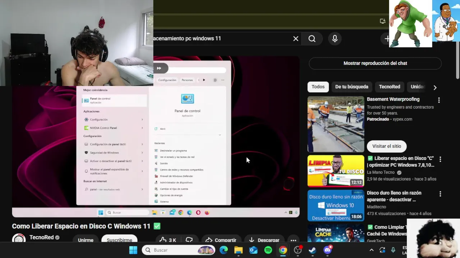The image size is (460, 258).
Task: Click Opciones de energía in the video's recents
Action: [171, 196]
